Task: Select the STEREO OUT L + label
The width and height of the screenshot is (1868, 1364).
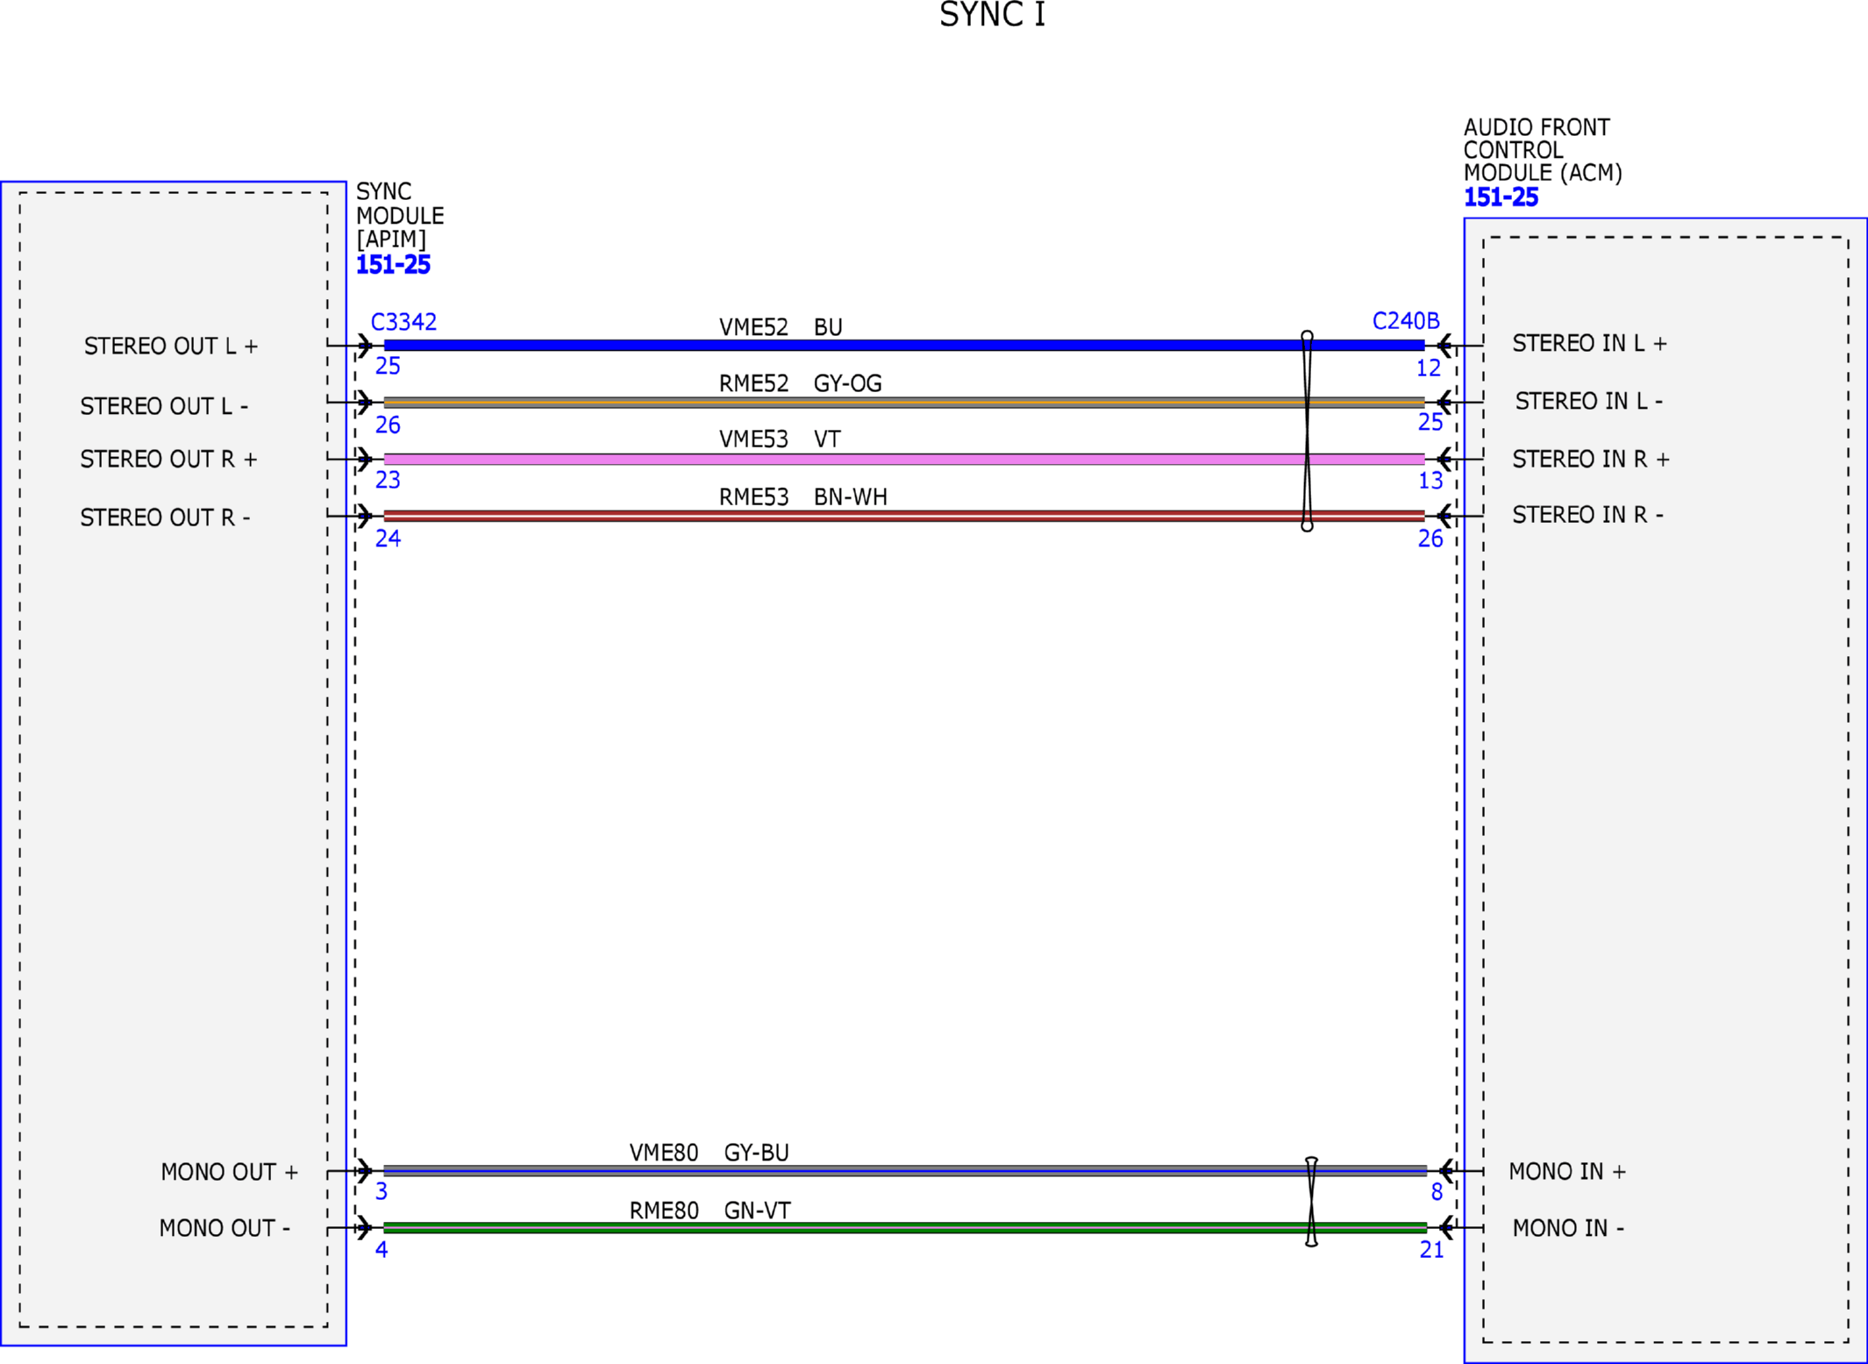Action: (171, 346)
